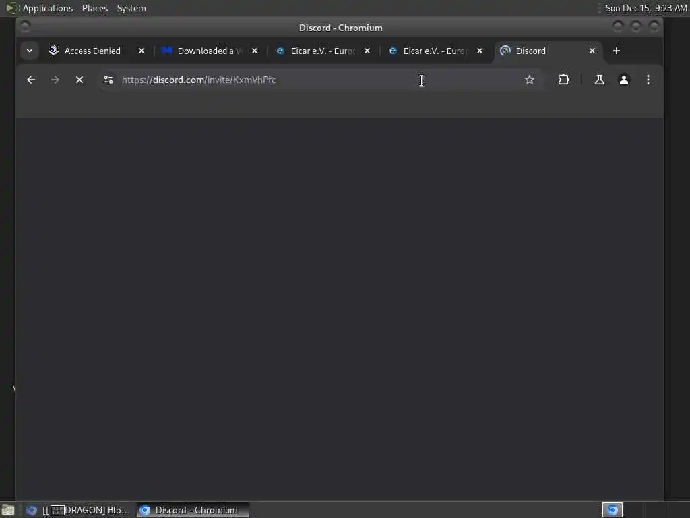Image resolution: width=690 pixels, height=518 pixels.
Task: Switch to the DRAGON Blo... taskbar window
Action: point(78,510)
